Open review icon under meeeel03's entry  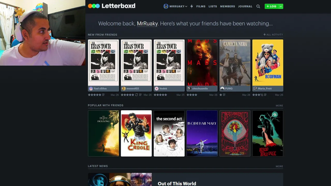pos(140,95)
